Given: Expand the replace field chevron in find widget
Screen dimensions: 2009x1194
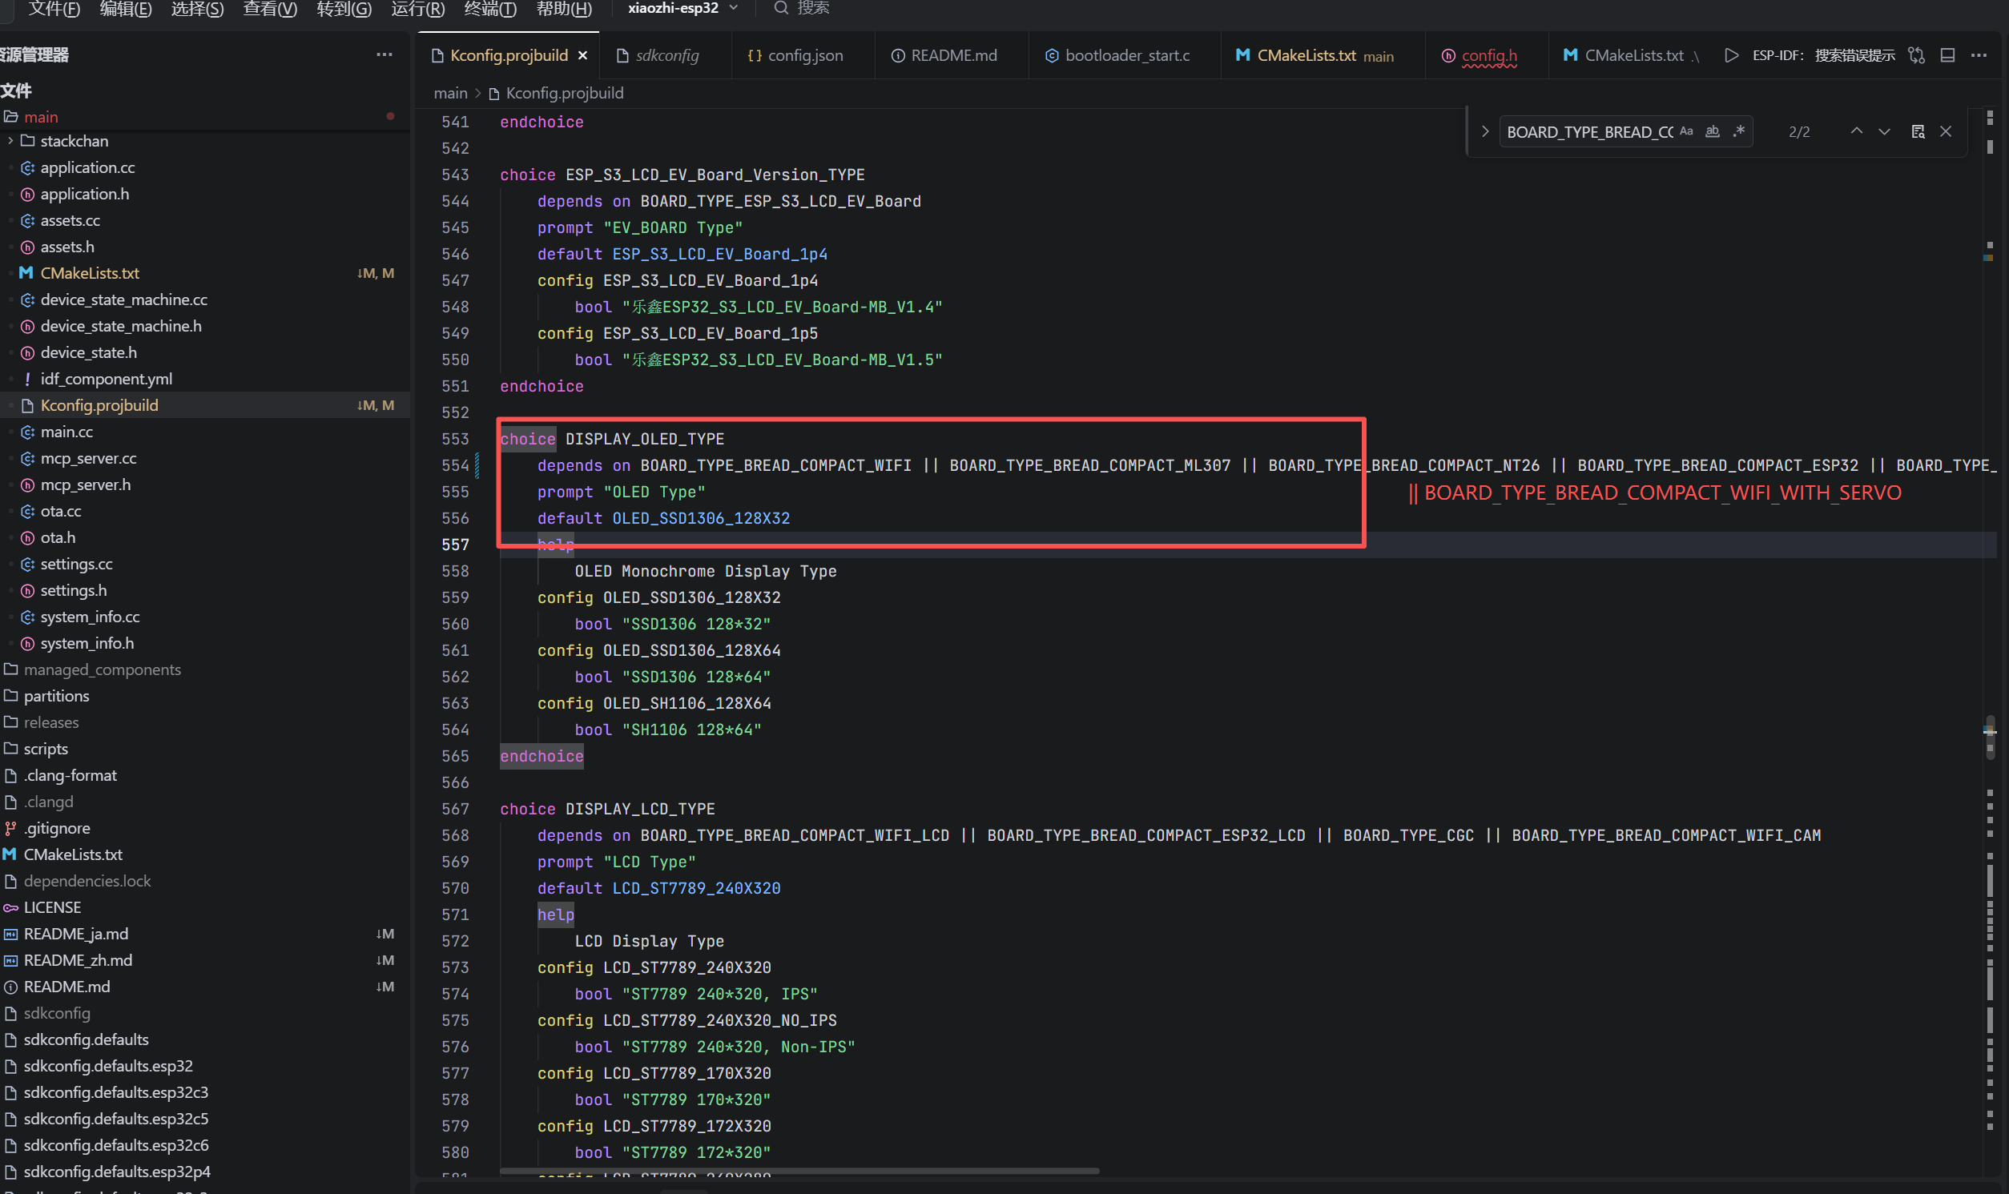Looking at the screenshot, I should [1485, 131].
